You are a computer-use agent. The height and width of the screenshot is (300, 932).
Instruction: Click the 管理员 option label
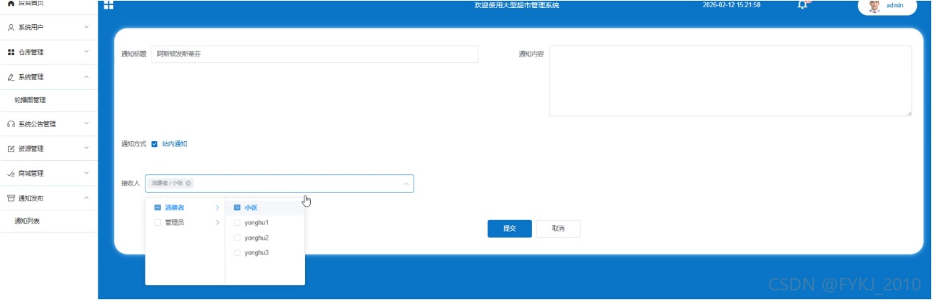[x=175, y=222]
